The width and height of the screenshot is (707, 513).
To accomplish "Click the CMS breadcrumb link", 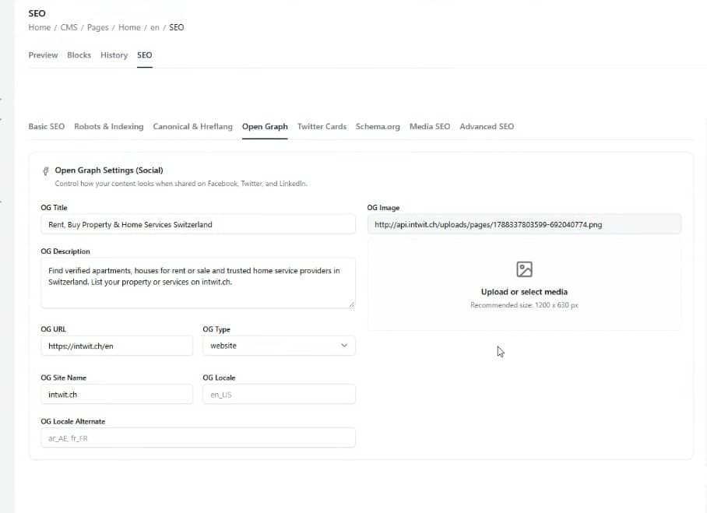I will tap(69, 27).
